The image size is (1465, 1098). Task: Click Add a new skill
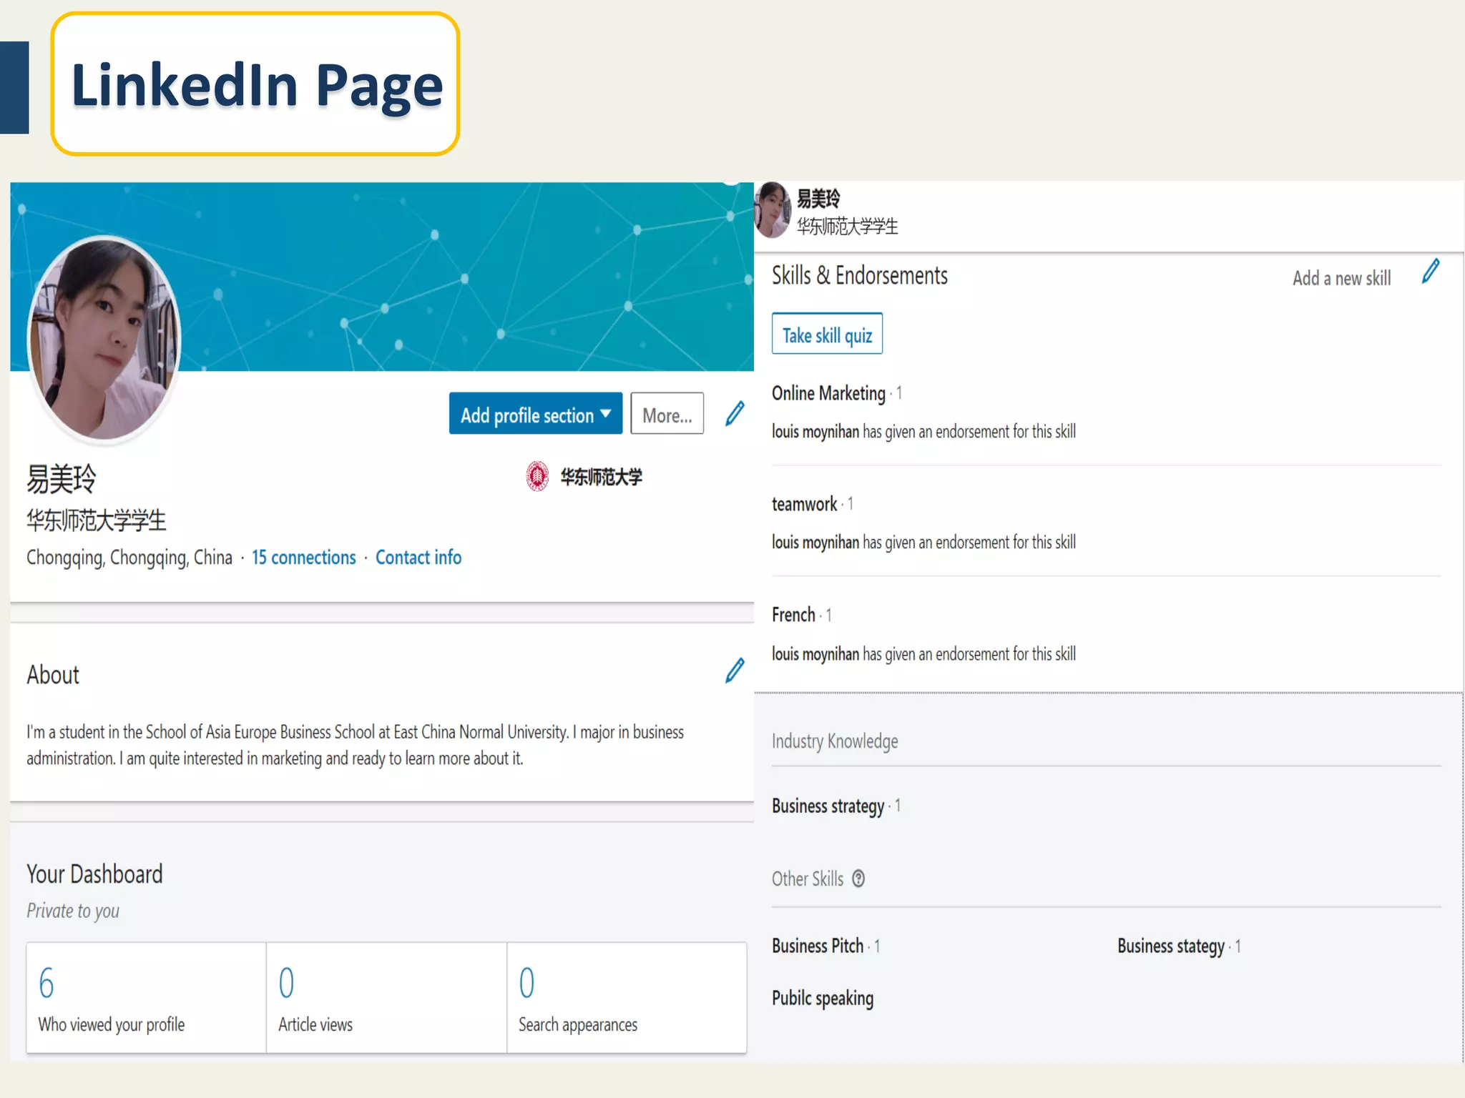(x=1341, y=278)
